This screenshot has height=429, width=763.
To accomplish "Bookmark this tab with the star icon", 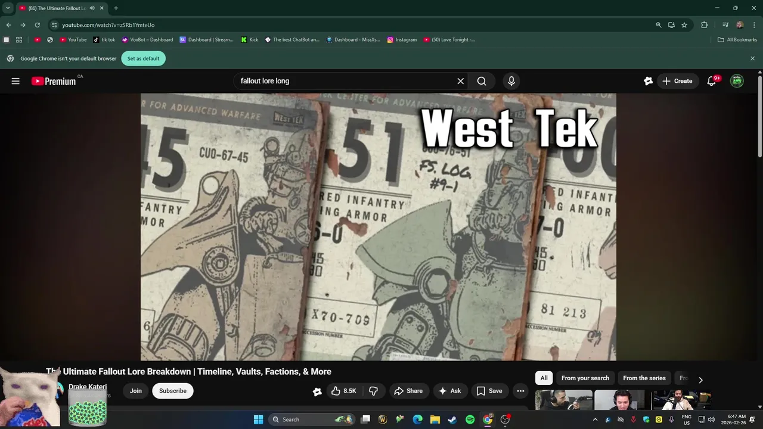I will [684, 25].
